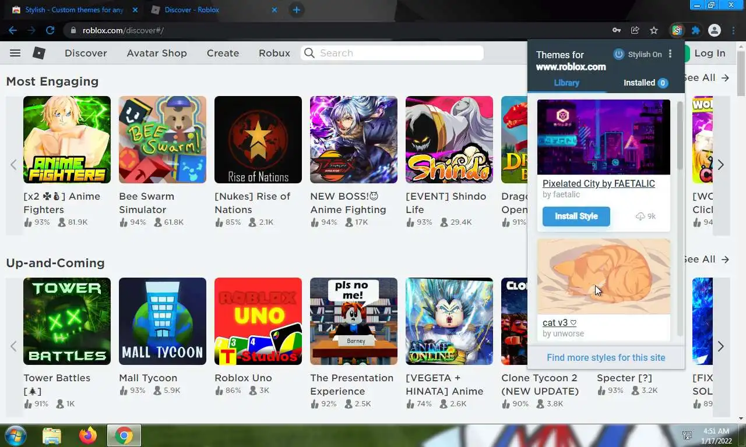Open the Roblox Uno game thumbnail
Viewport: 746px width, 447px height.
[258, 321]
